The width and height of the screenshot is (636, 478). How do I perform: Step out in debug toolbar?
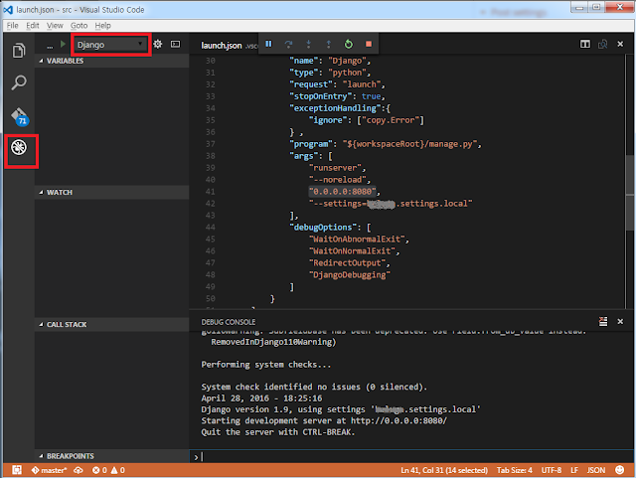329,44
